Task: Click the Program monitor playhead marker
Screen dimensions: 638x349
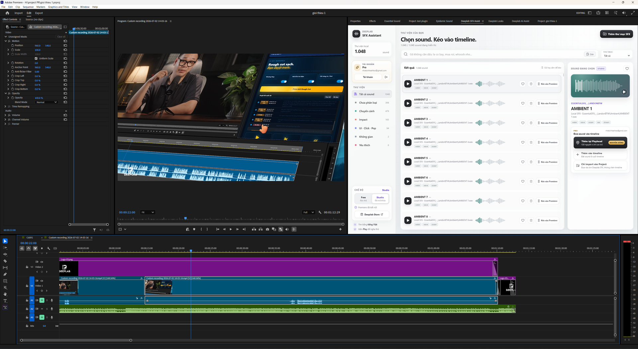Action: pos(185,218)
